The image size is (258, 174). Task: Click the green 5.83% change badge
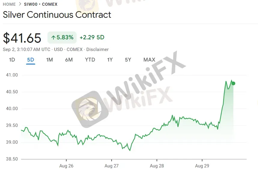pyautogui.click(x=62, y=37)
